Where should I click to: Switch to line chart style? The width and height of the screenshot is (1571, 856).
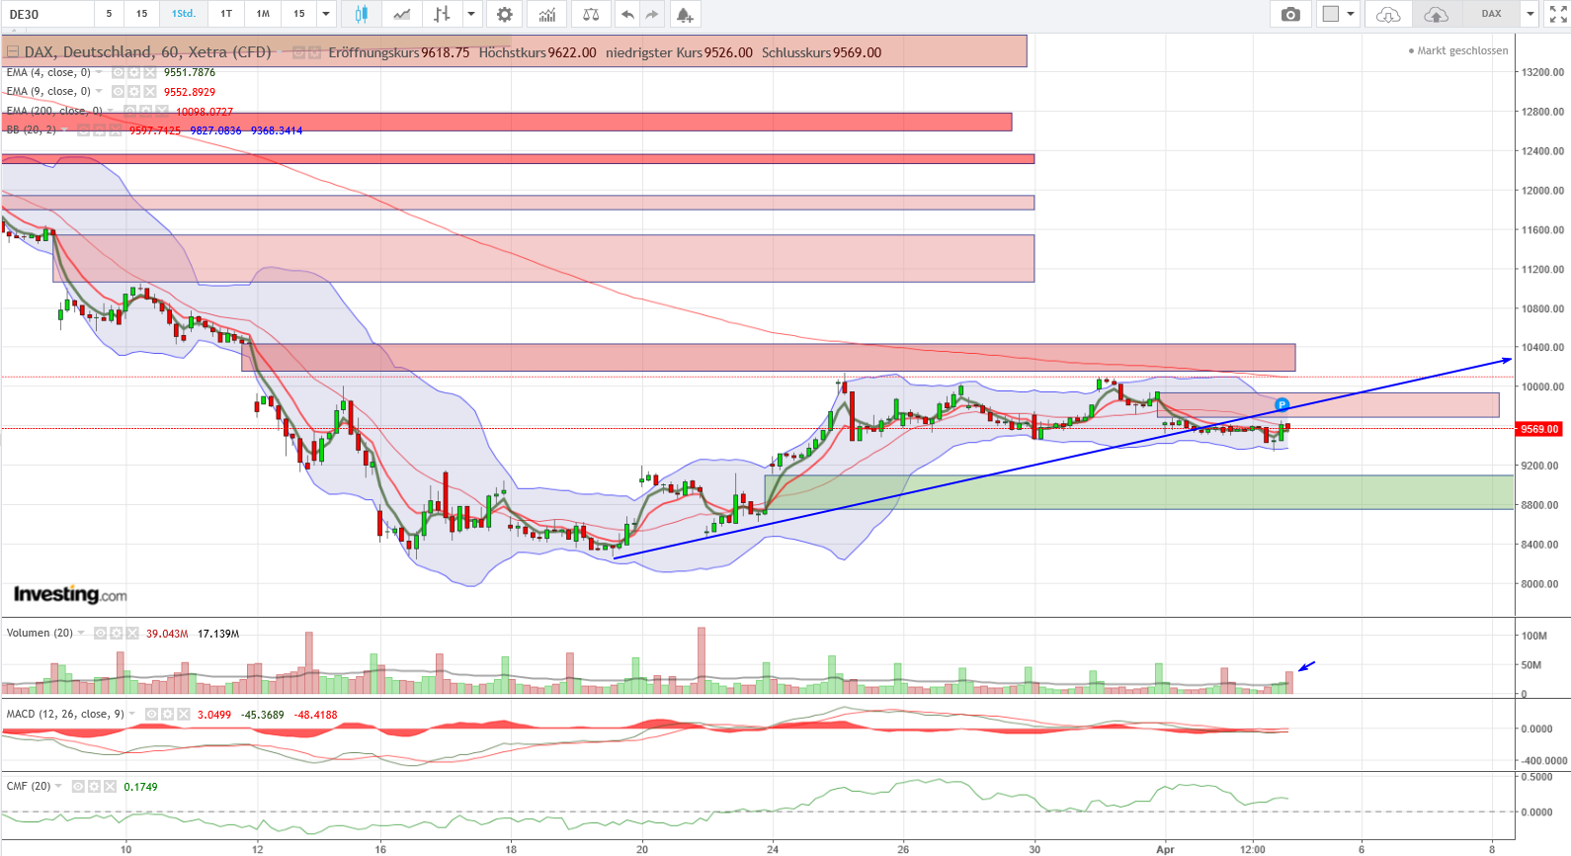(x=401, y=14)
